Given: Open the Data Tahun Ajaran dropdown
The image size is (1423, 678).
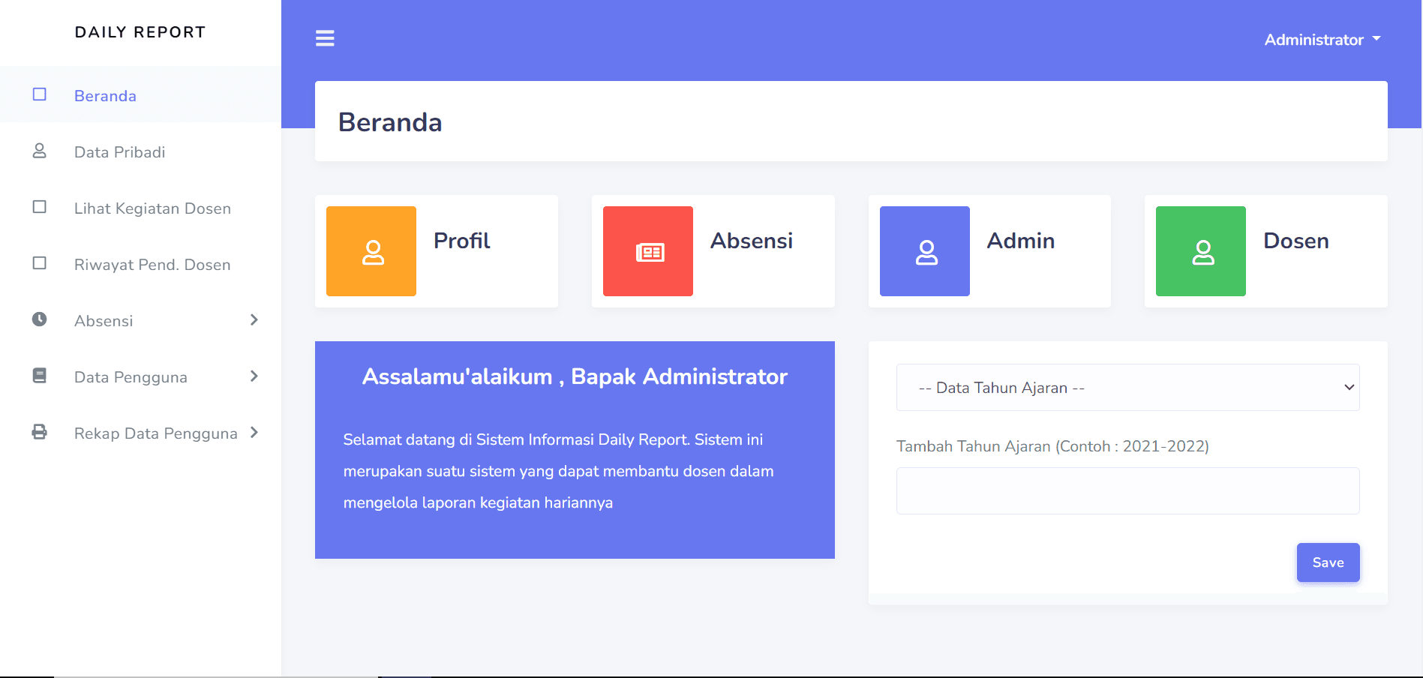Looking at the screenshot, I should 1127,388.
